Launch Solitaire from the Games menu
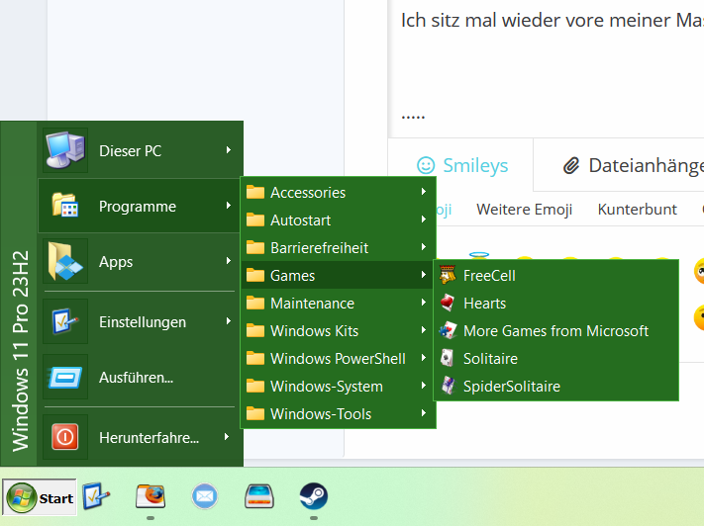The width and height of the screenshot is (704, 526). [x=555, y=358]
